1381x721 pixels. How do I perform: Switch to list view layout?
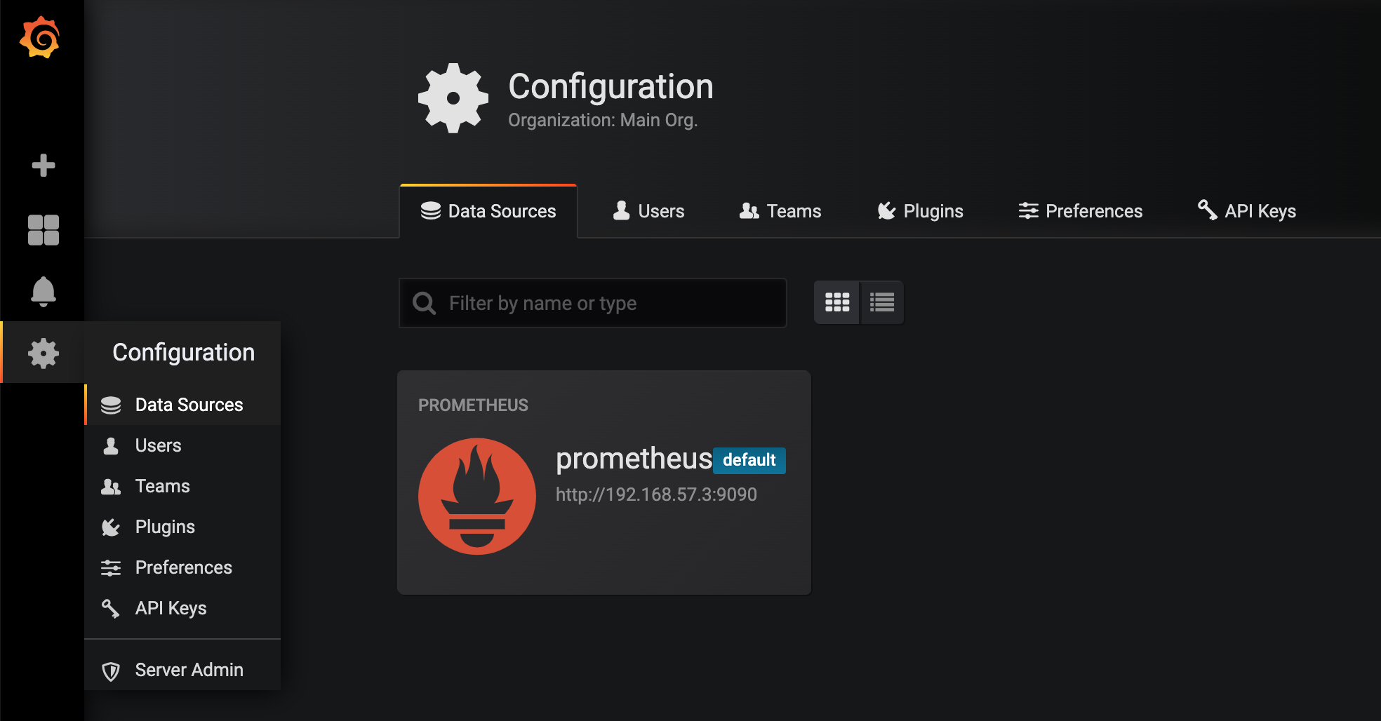882,302
